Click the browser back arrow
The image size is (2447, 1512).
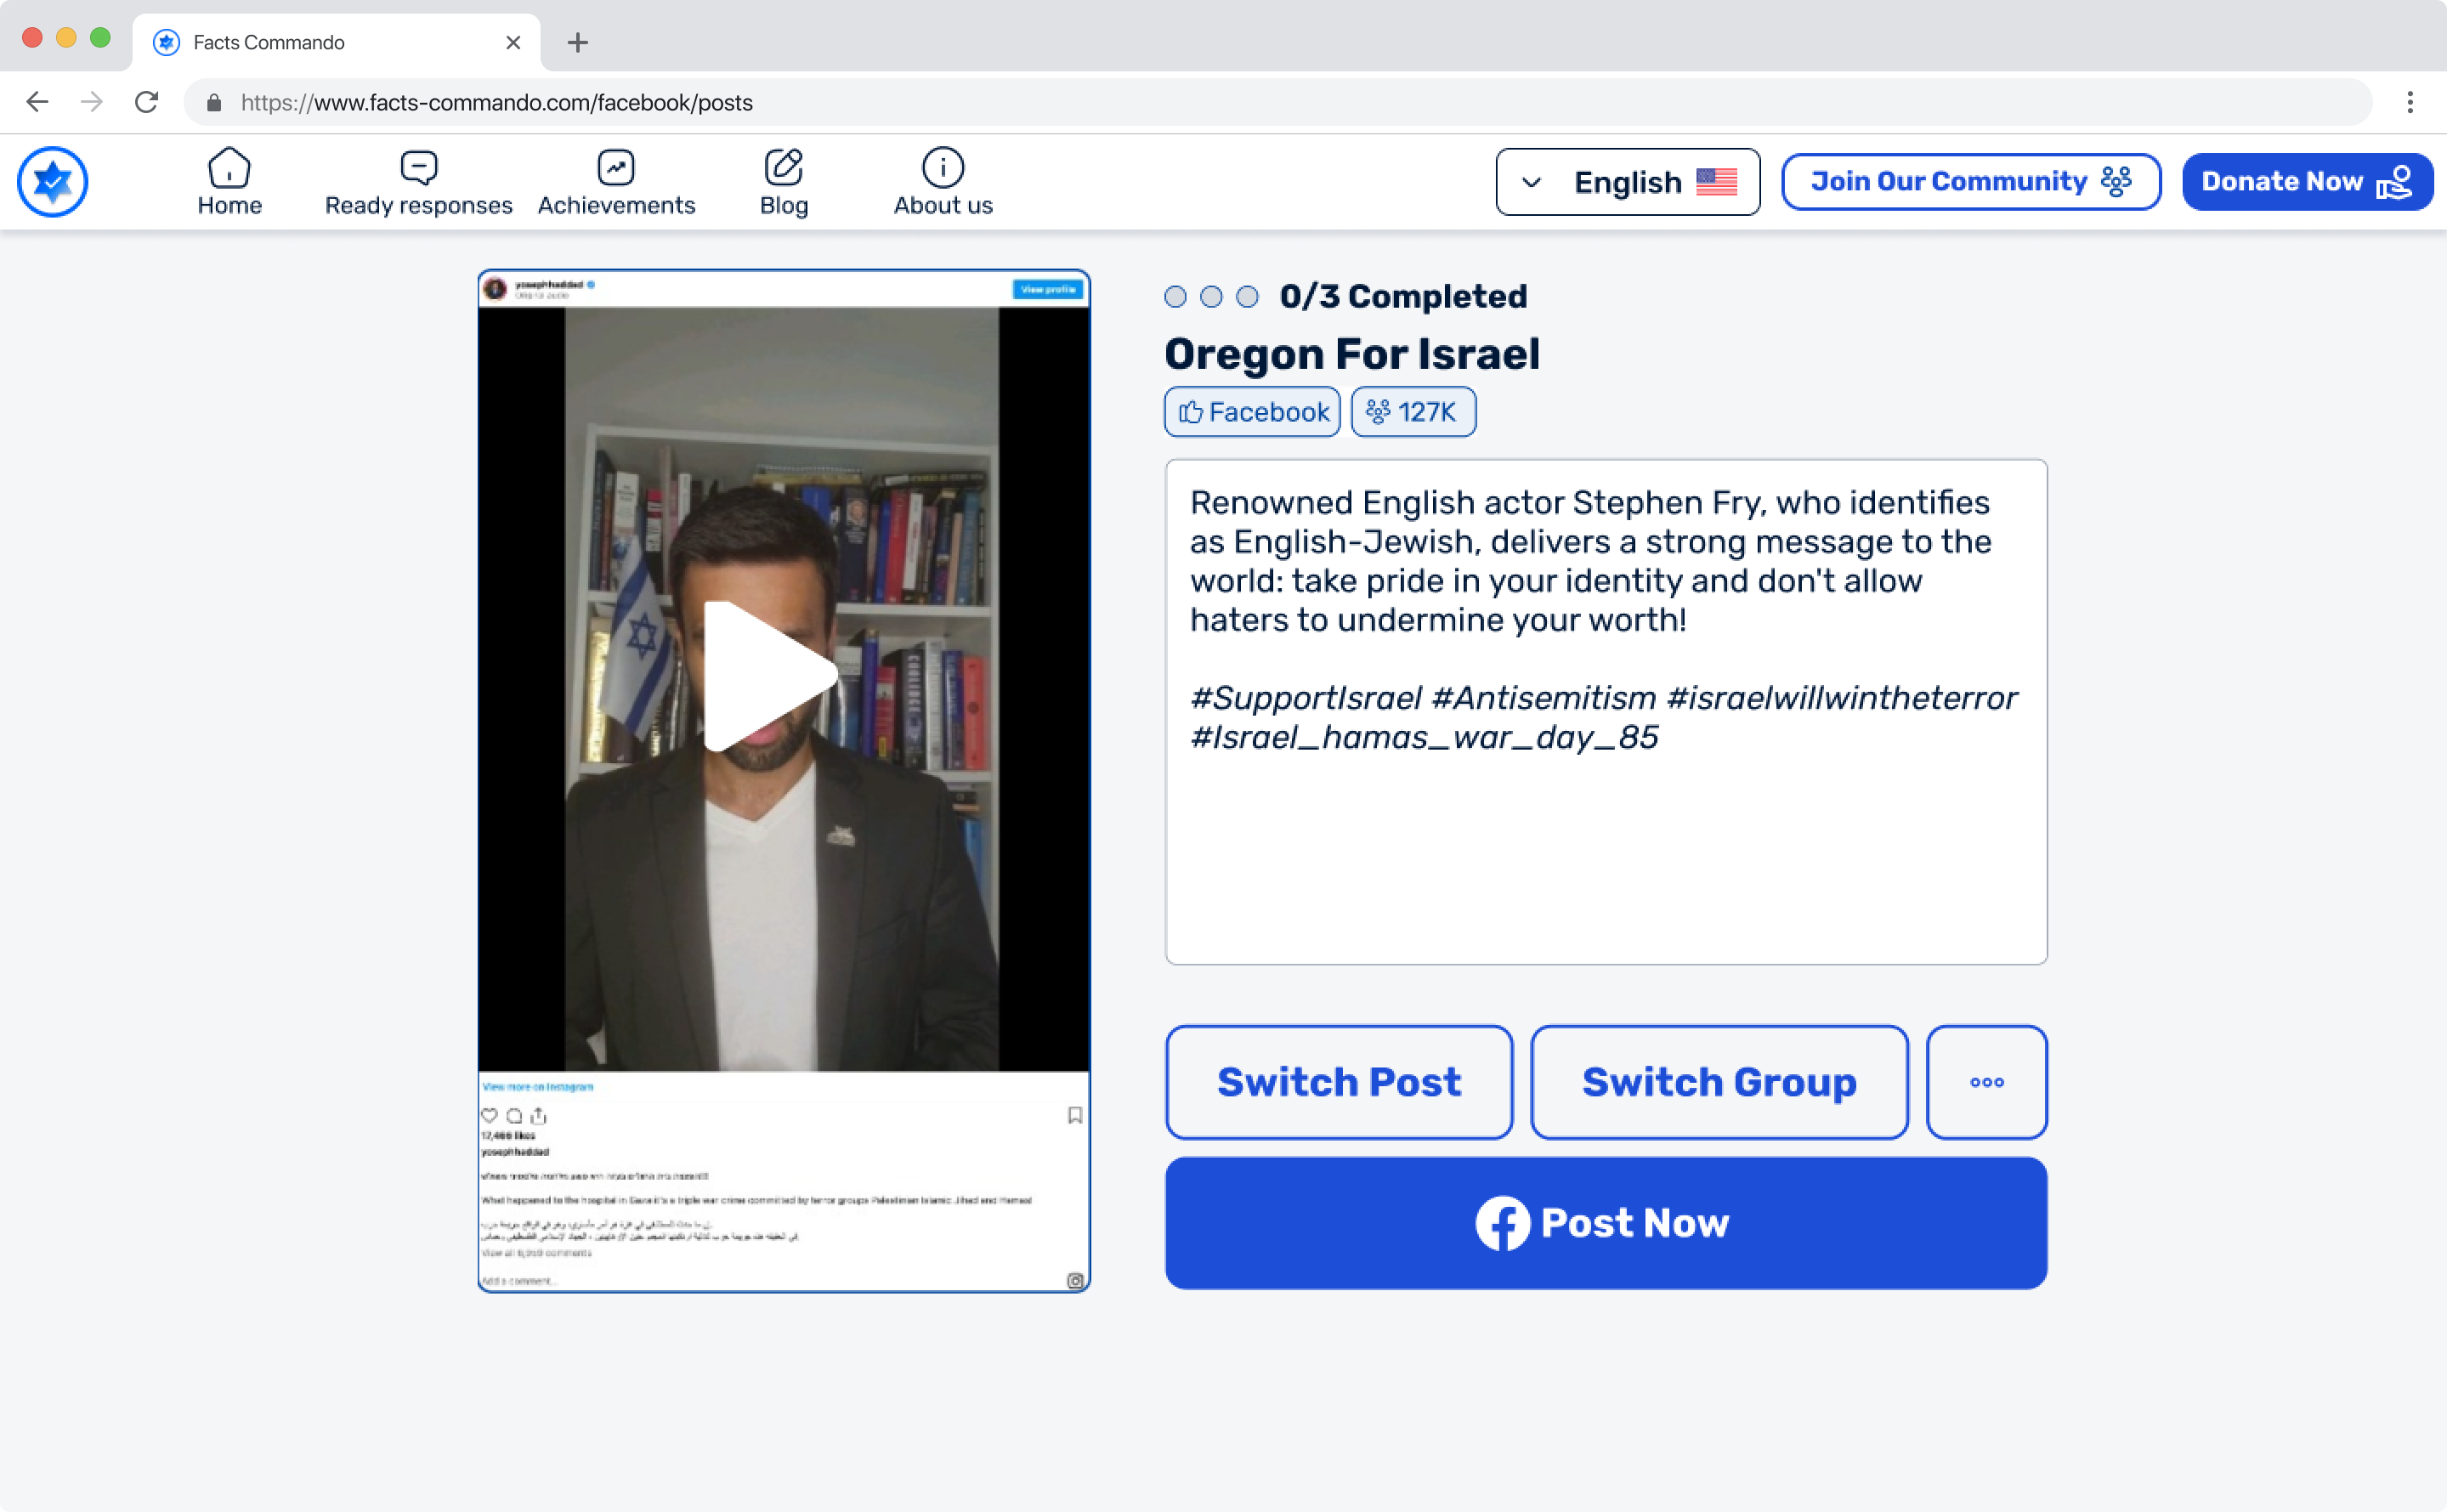pos(38,102)
